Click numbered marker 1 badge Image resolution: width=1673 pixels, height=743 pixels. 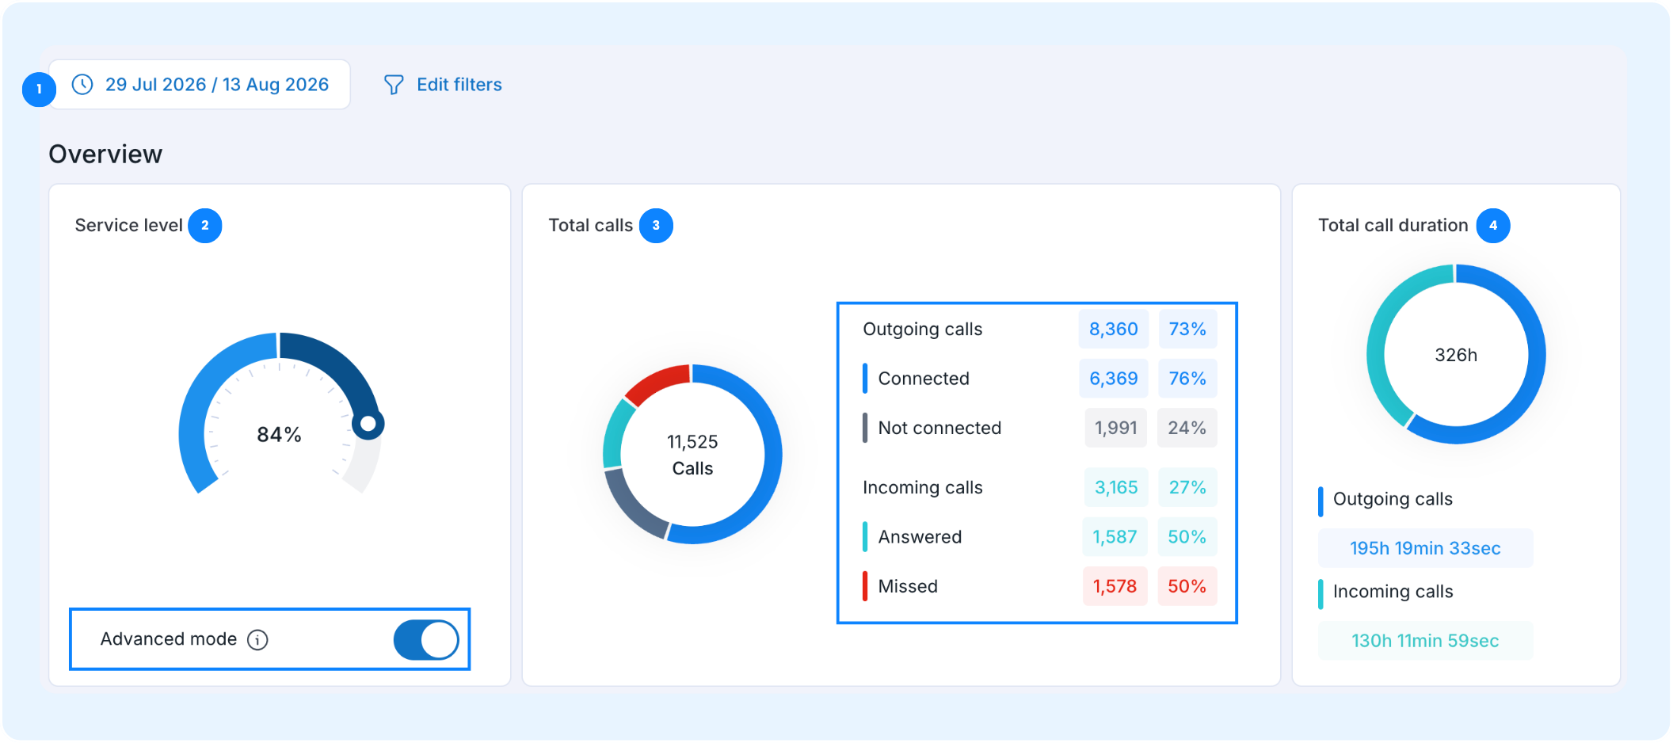point(39,89)
